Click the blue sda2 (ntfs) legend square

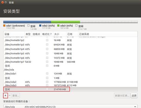click(40, 26)
